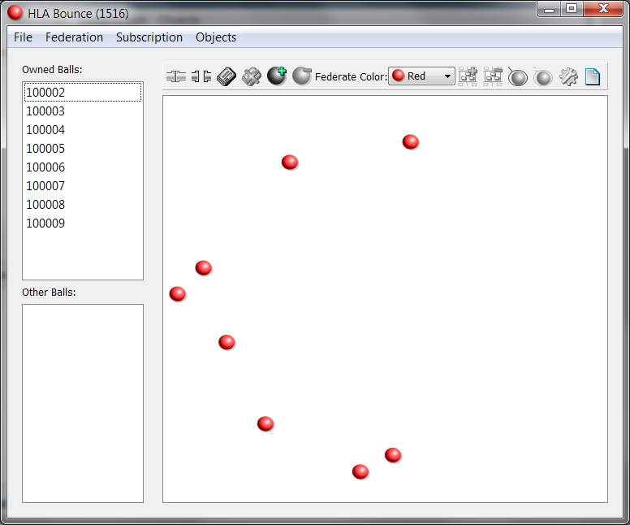Click inside the empty Other Balls list

pyautogui.click(x=82, y=402)
